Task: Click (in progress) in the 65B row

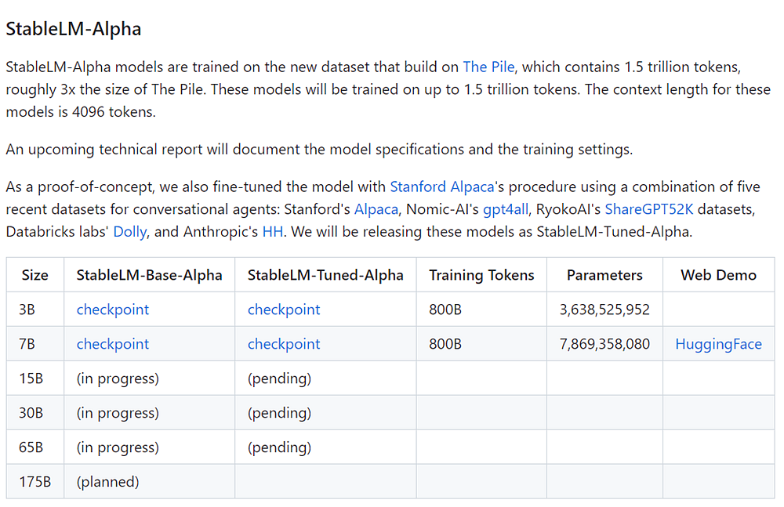Action: [118, 447]
